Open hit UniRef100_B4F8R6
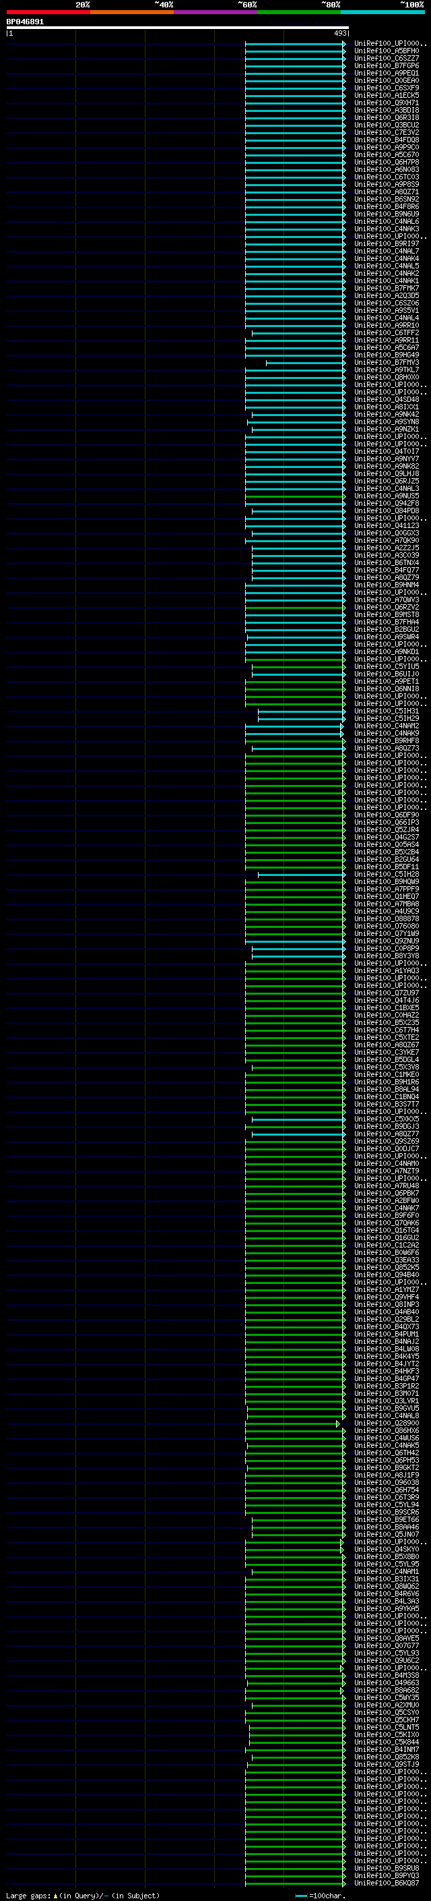This screenshot has height=1901, width=431. [386, 206]
